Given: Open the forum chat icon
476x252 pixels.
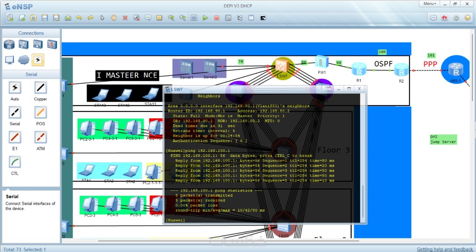Looking at the screenshot, I should point(433,17).
